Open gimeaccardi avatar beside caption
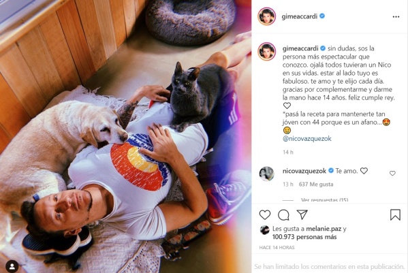Image resolution: width=408 pixels, height=273 pixels. coord(266,51)
